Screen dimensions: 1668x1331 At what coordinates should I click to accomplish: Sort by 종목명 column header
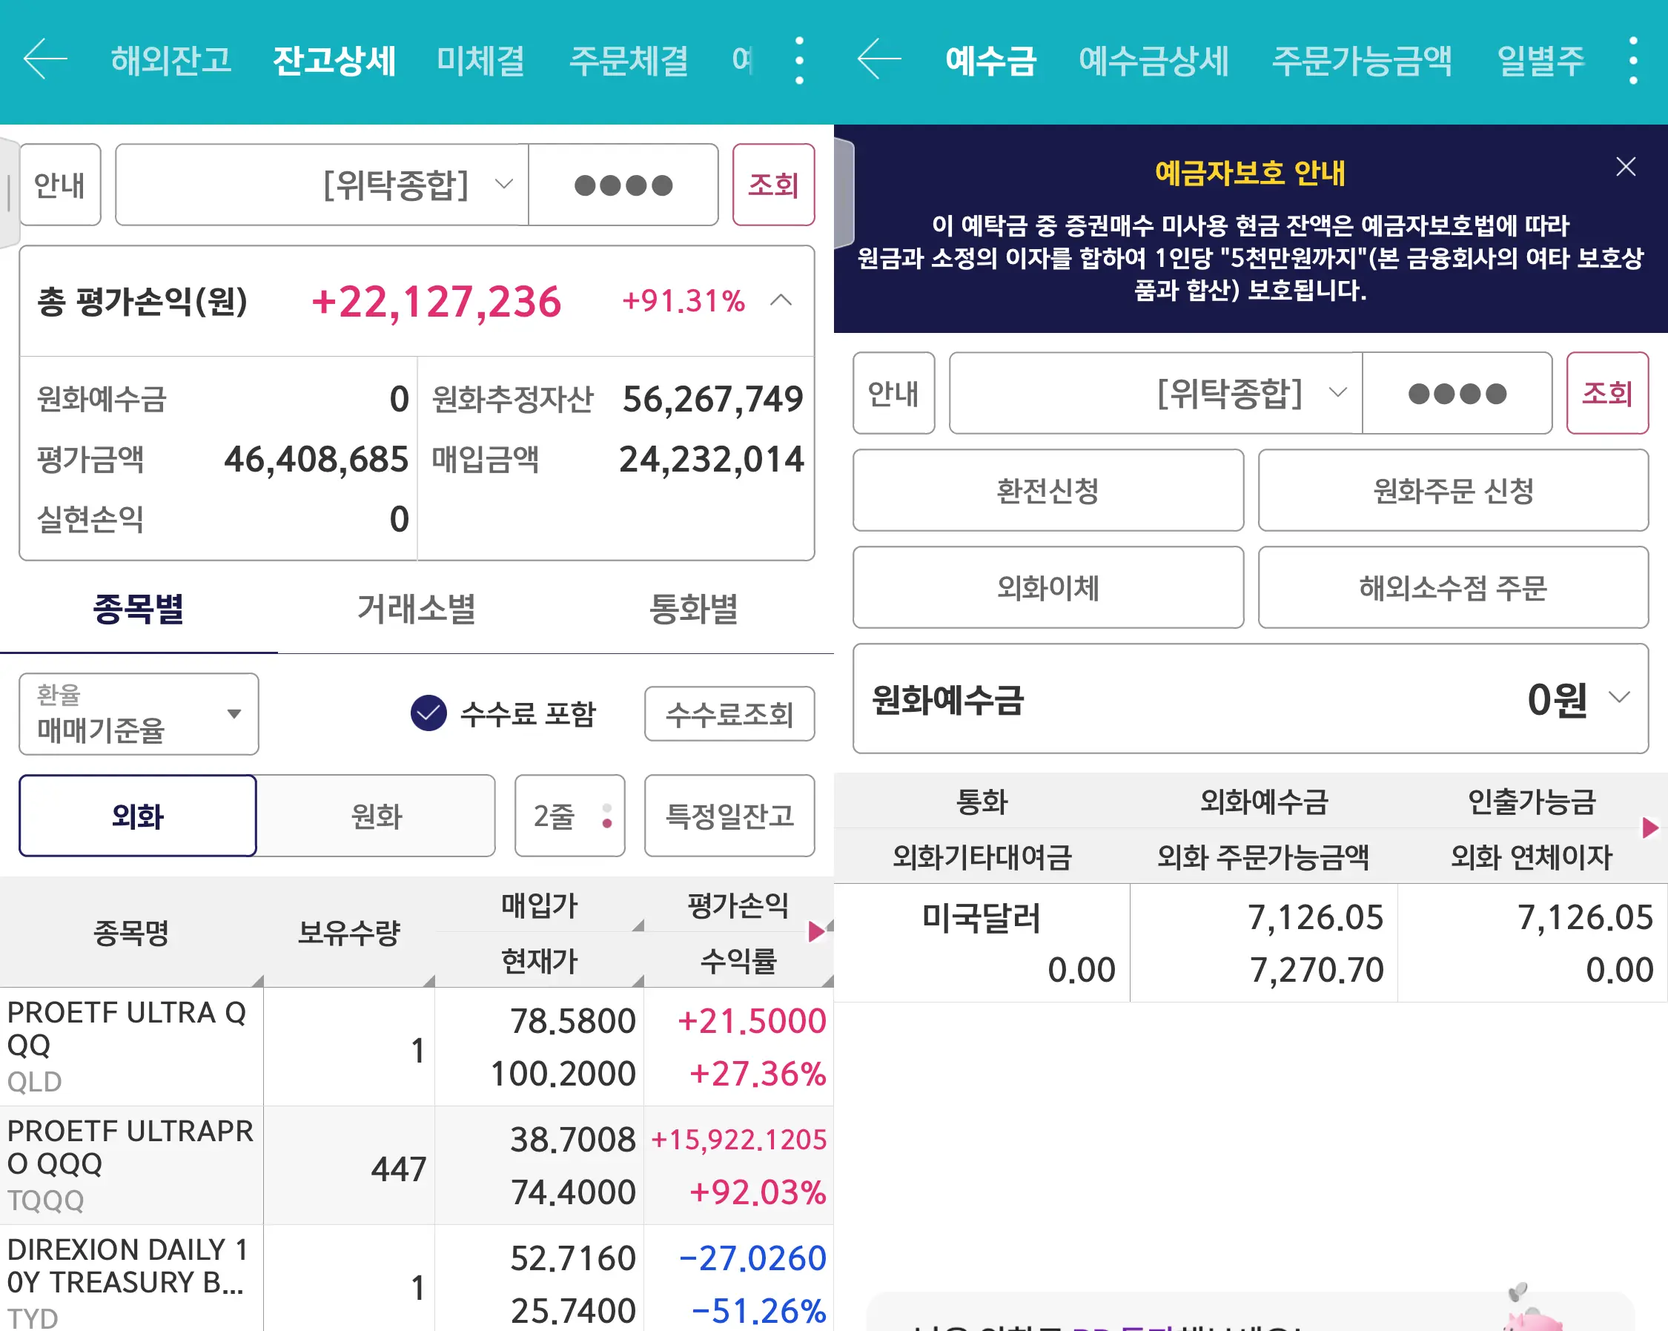[131, 931]
